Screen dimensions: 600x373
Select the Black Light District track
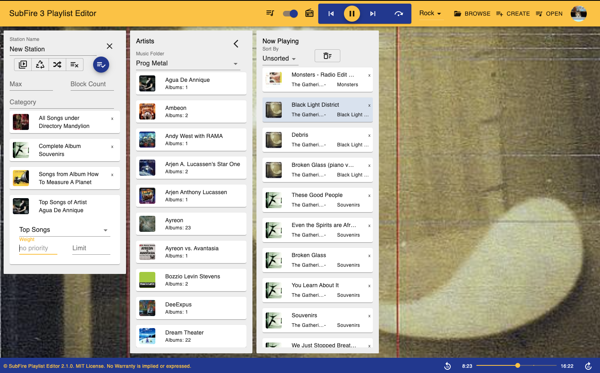(x=317, y=109)
